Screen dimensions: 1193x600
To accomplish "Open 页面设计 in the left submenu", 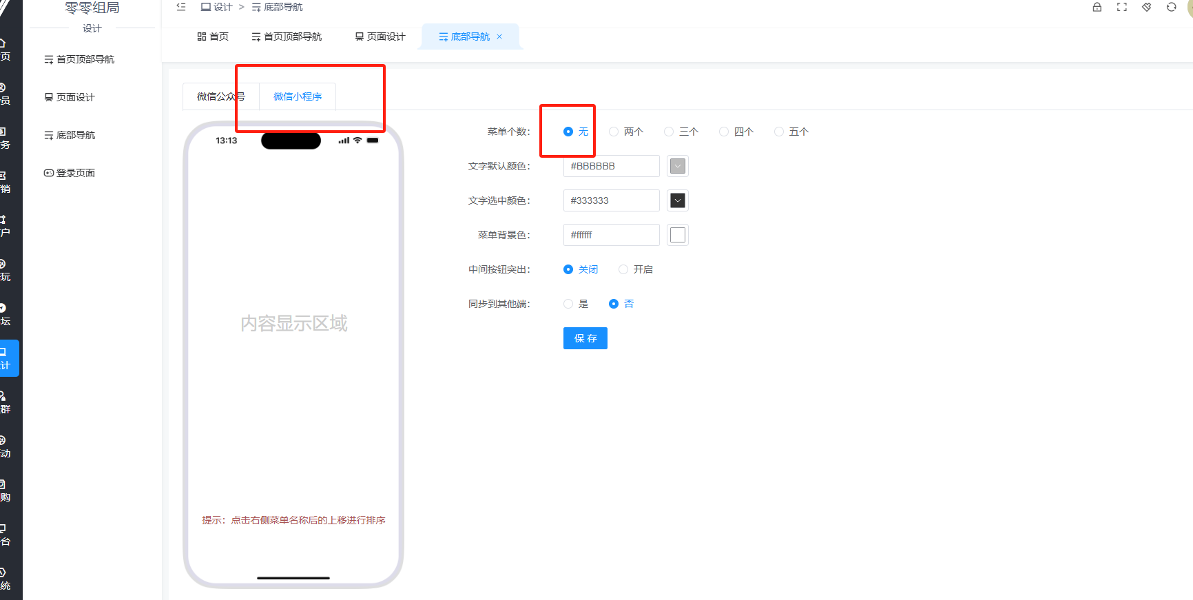I will [75, 97].
